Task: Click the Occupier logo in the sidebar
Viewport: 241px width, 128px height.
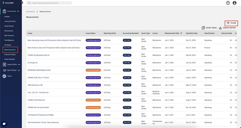Action: [8, 3]
